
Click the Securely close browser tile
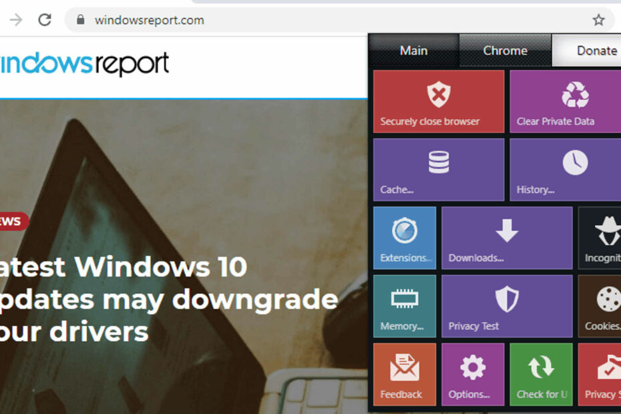pyautogui.click(x=439, y=101)
